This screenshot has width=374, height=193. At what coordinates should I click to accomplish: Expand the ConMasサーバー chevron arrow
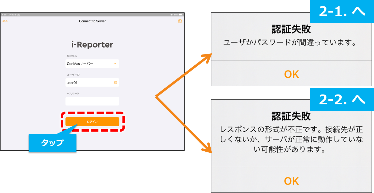(115, 64)
